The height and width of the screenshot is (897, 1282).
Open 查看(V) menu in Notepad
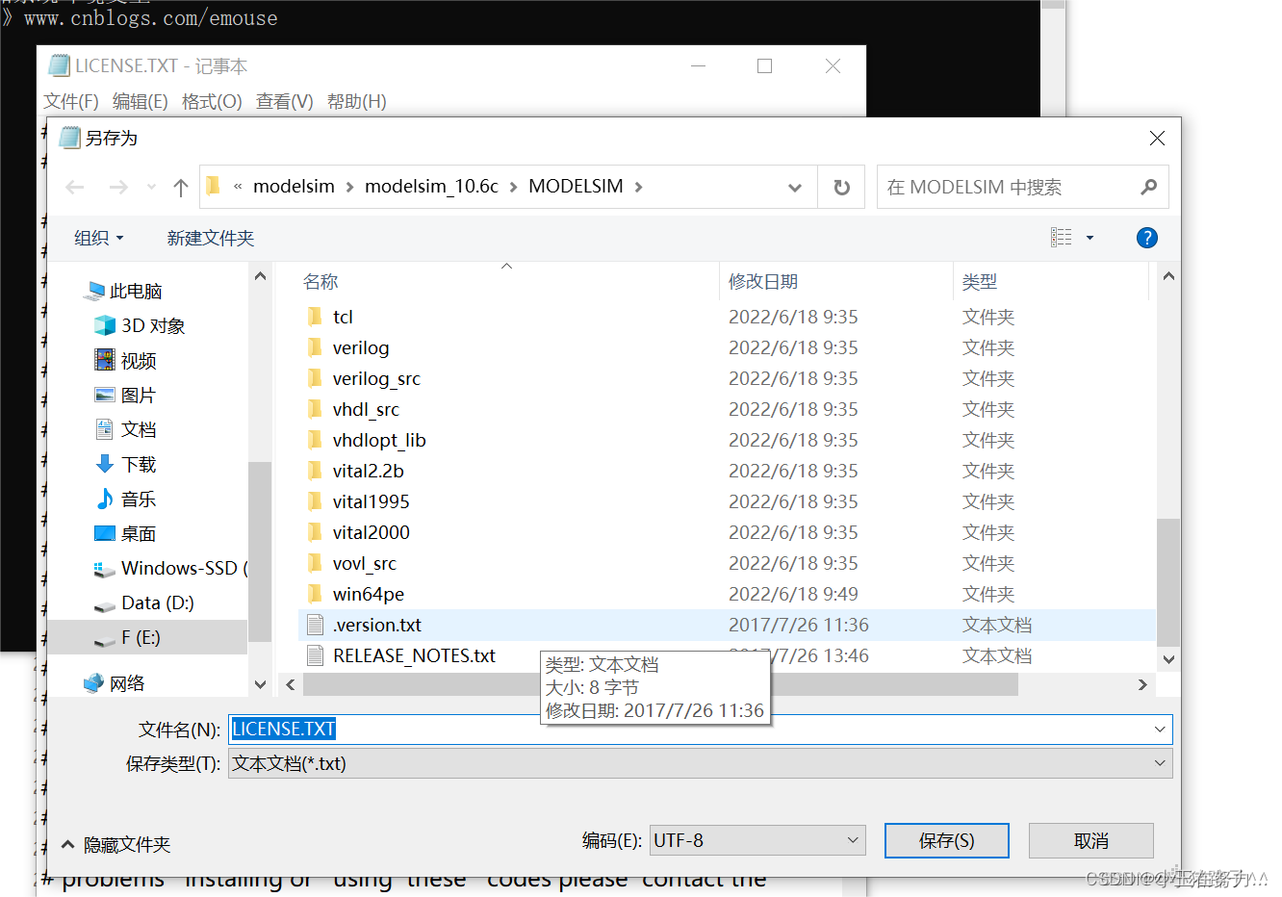(285, 101)
